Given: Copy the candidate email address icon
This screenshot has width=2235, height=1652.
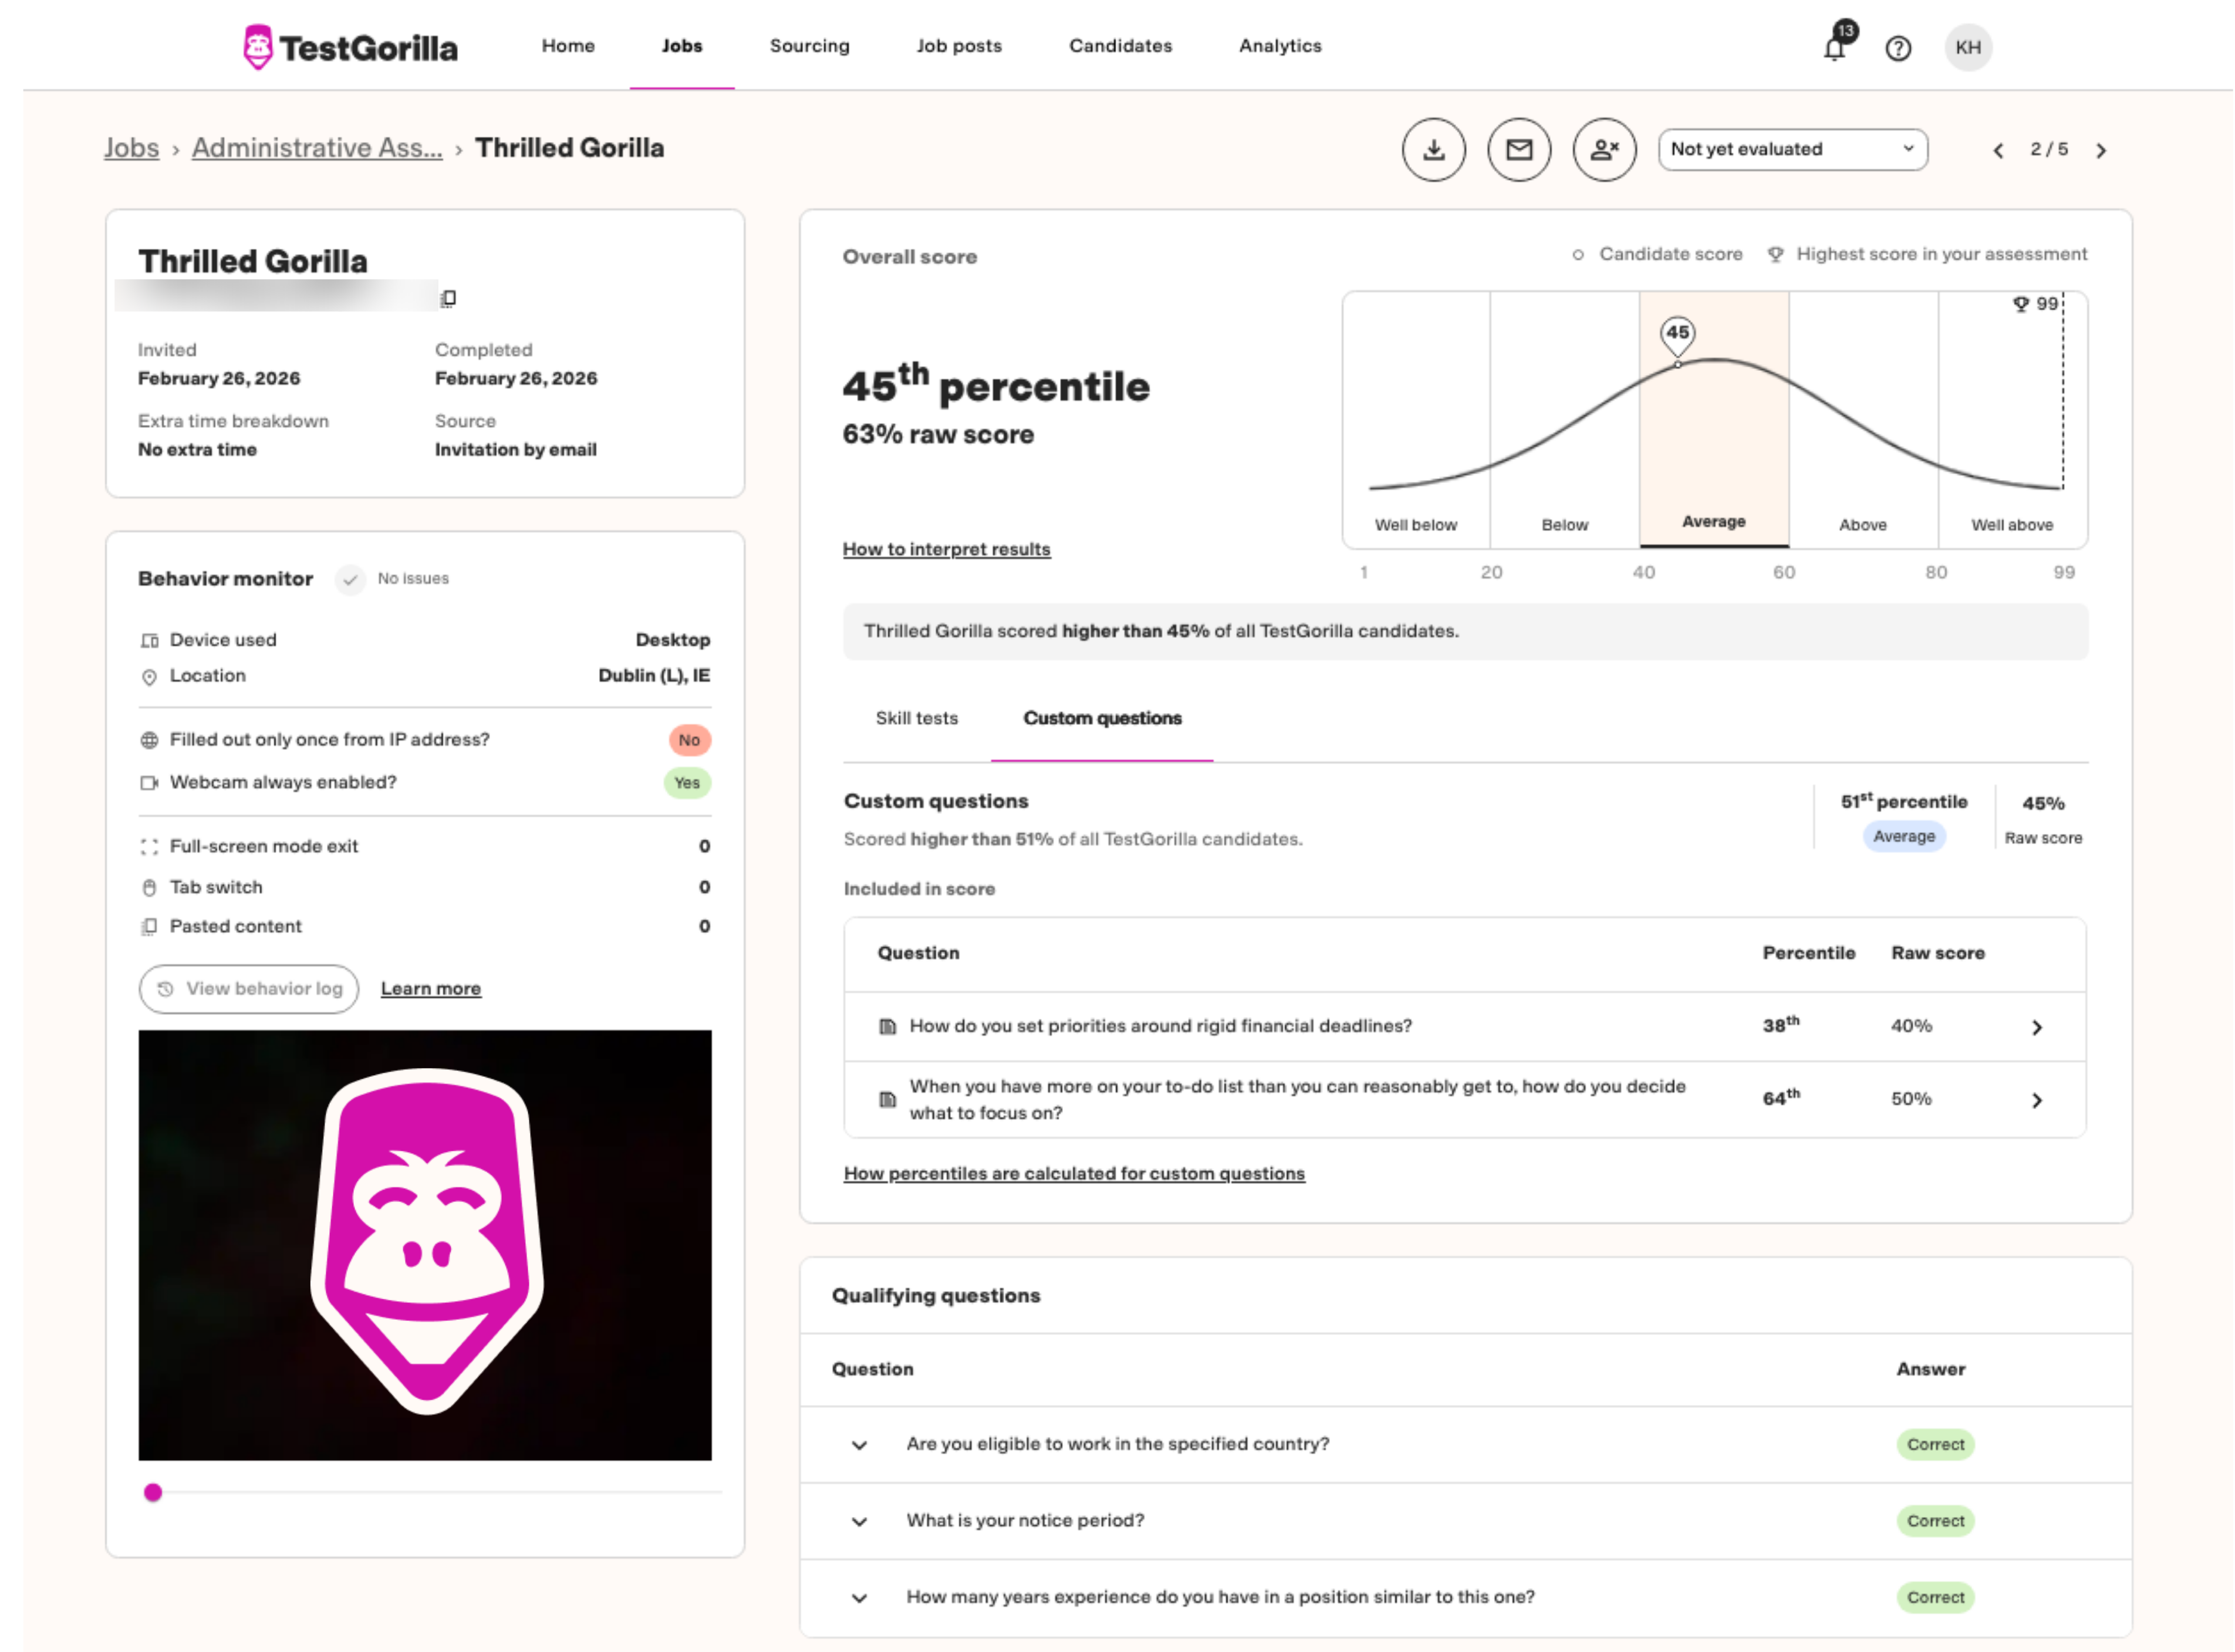Looking at the screenshot, I should [449, 298].
